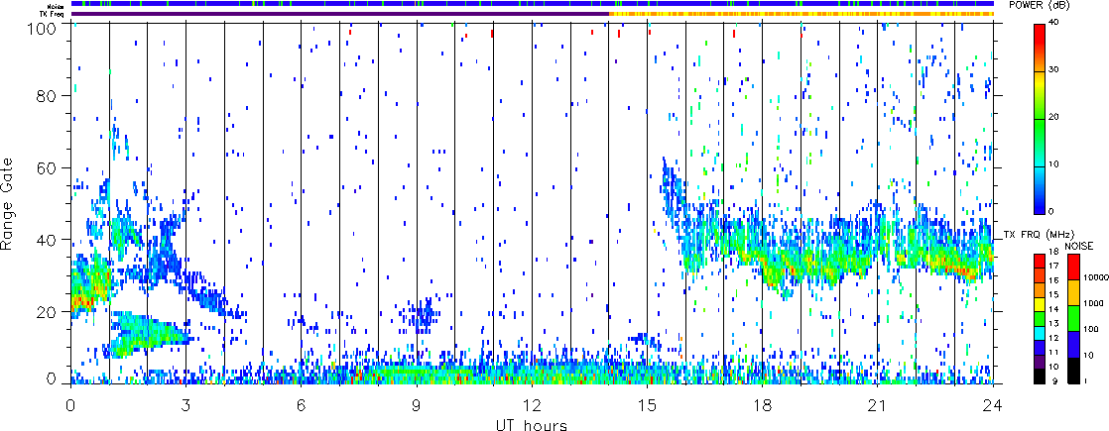This screenshot has height=431, width=1109.
Task: Select the "12" tick on UT hours axis
Action: pos(532,405)
